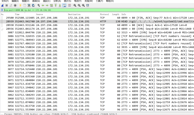Start capturing packets with the shark fin icon

tap(2, 5)
